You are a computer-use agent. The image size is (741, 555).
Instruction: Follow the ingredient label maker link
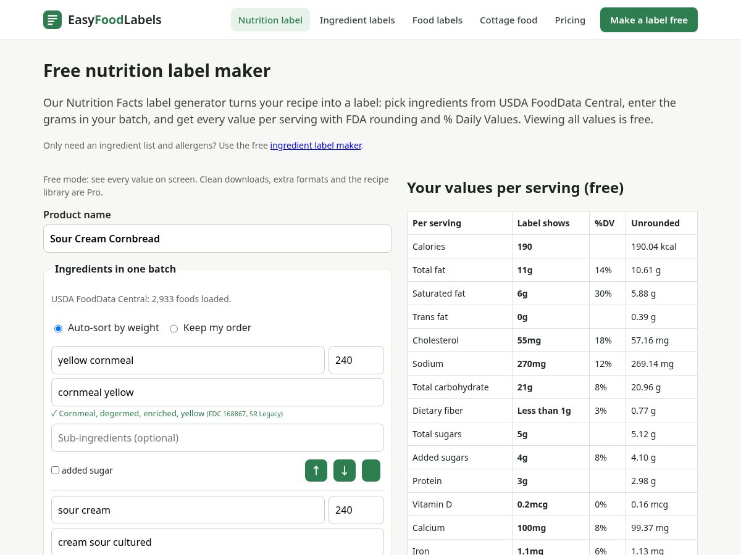coord(316,146)
